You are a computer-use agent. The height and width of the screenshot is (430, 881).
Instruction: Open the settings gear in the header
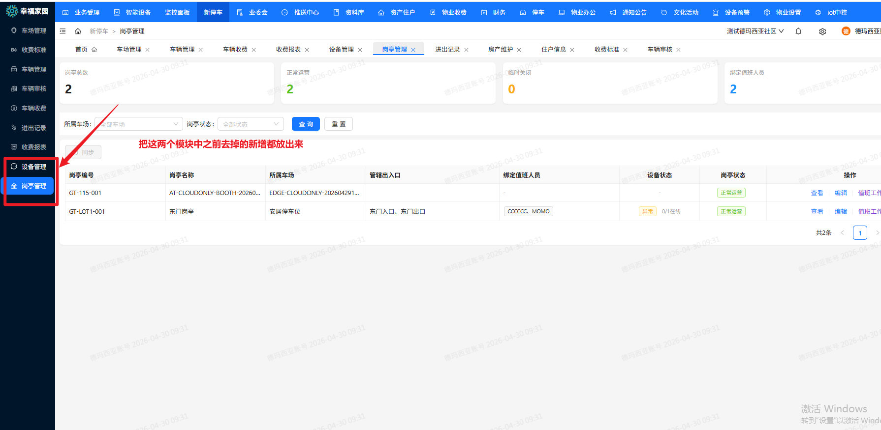pyautogui.click(x=822, y=31)
